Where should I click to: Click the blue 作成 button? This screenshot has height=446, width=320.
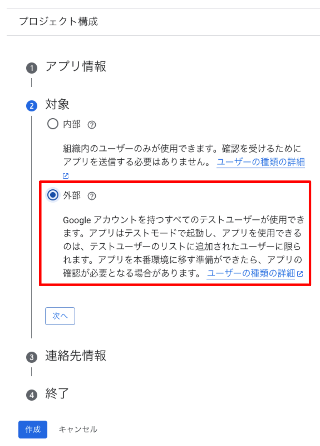point(33,429)
